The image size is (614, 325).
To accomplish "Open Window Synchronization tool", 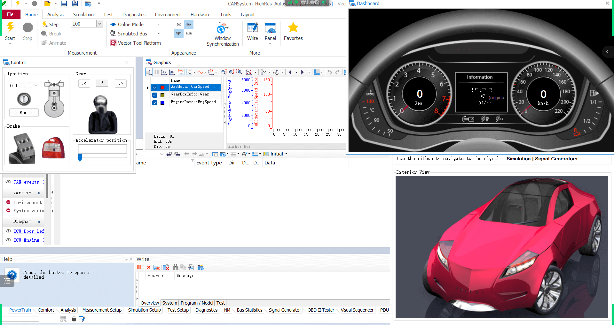I will (x=223, y=34).
